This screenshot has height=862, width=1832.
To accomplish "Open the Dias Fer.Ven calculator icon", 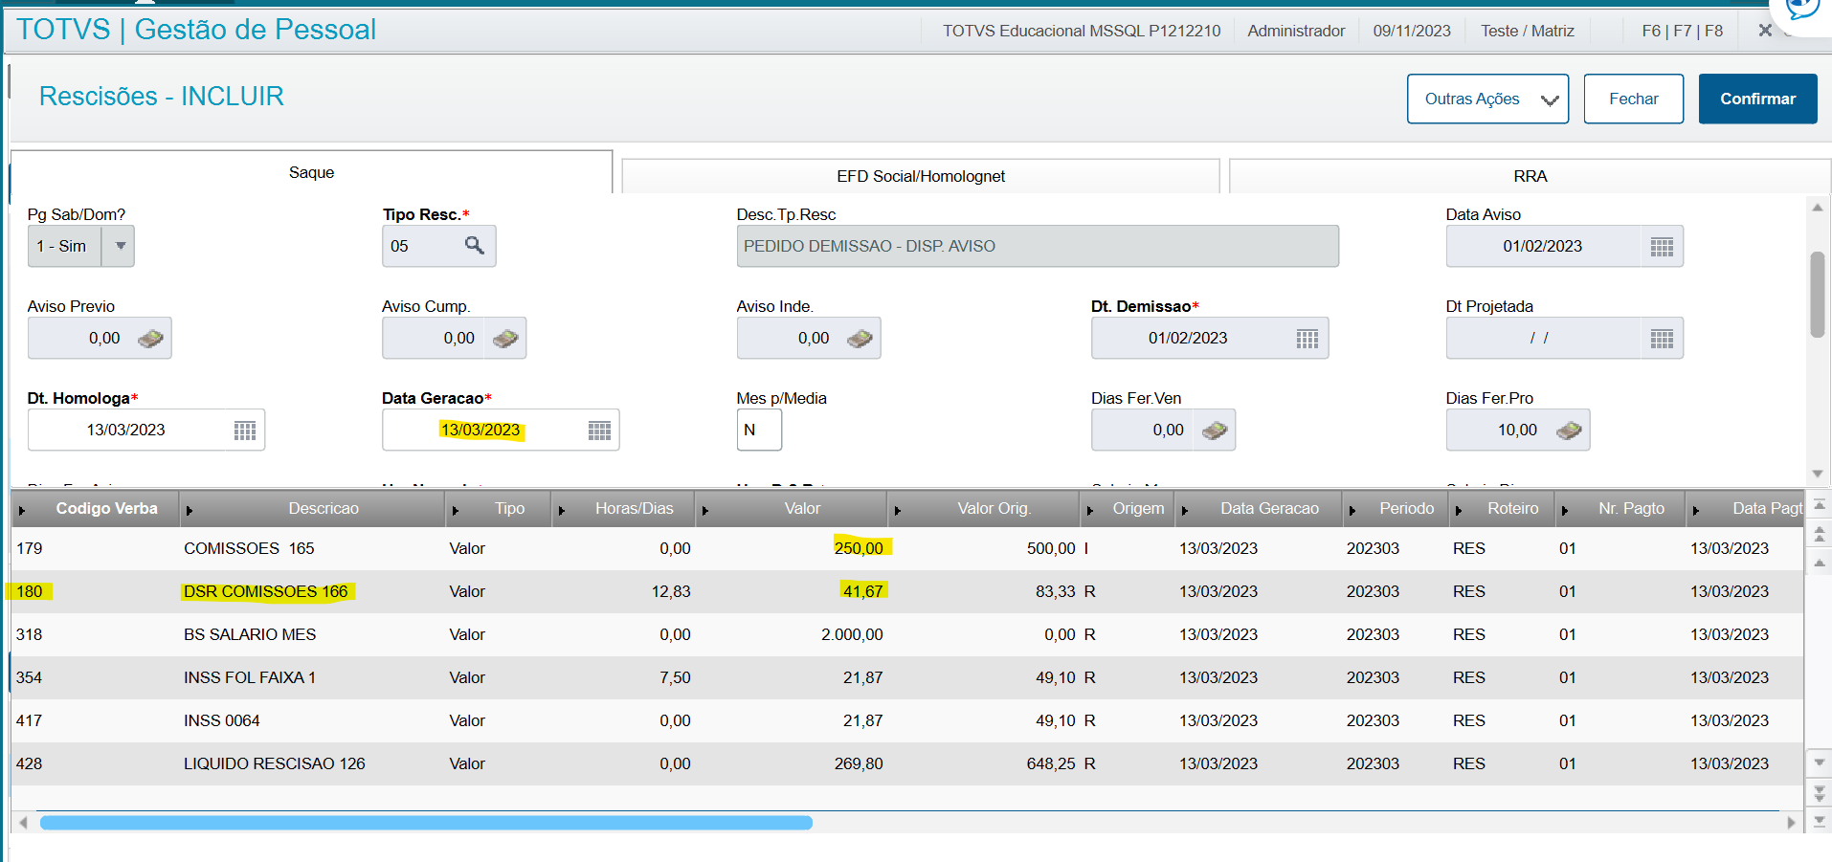I will [1215, 431].
